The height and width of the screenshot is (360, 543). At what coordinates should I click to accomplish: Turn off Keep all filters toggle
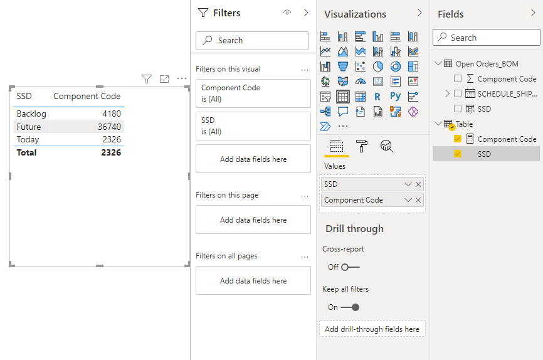point(350,307)
